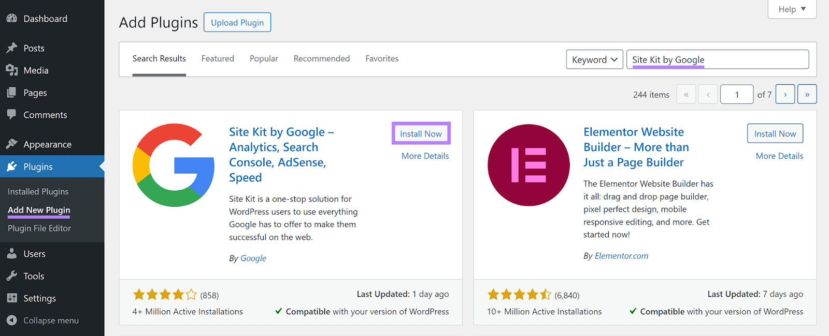The height and width of the screenshot is (336, 829).
Task: Click '10+ Million Active Installations' text
Action: click(544, 311)
